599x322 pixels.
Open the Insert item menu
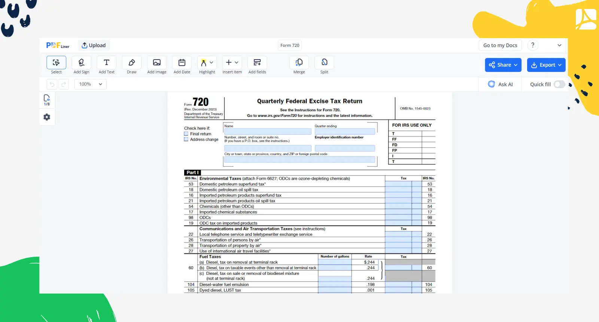(x=232, y=63)
